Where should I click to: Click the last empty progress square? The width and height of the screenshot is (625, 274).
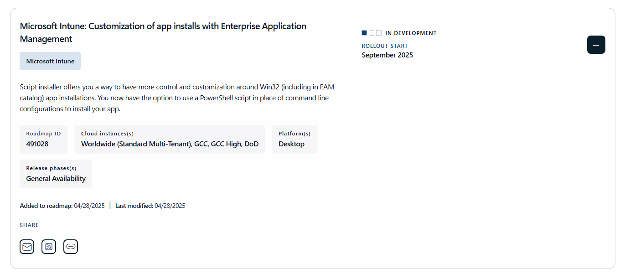[x=379, y=33]
